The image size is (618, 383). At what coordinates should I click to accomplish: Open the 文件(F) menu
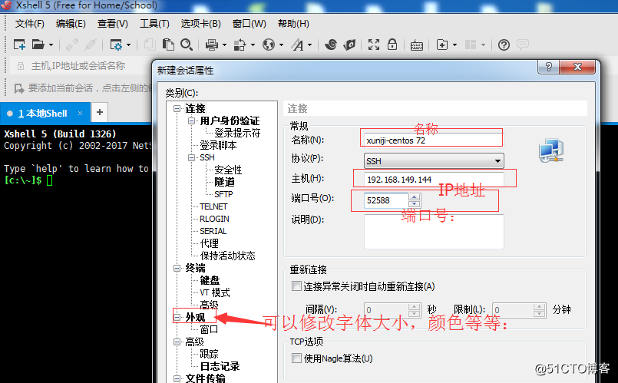(x=30, y=24)
